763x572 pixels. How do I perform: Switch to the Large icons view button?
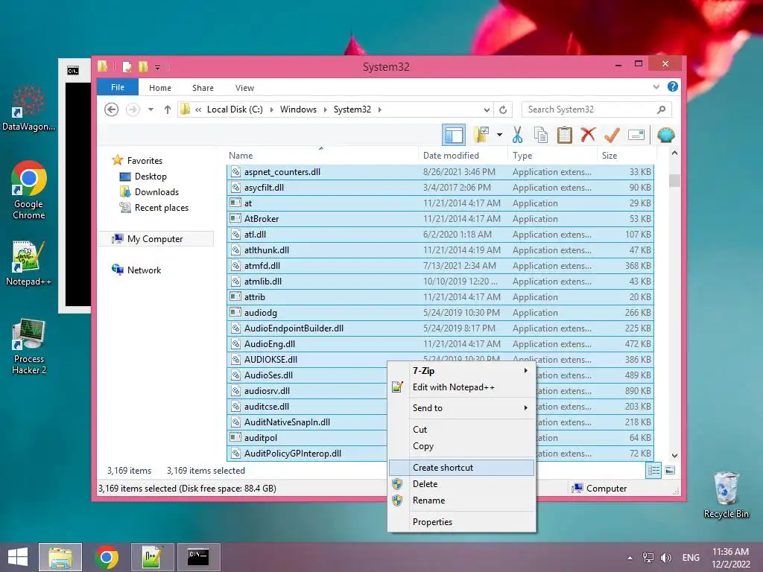670,471
